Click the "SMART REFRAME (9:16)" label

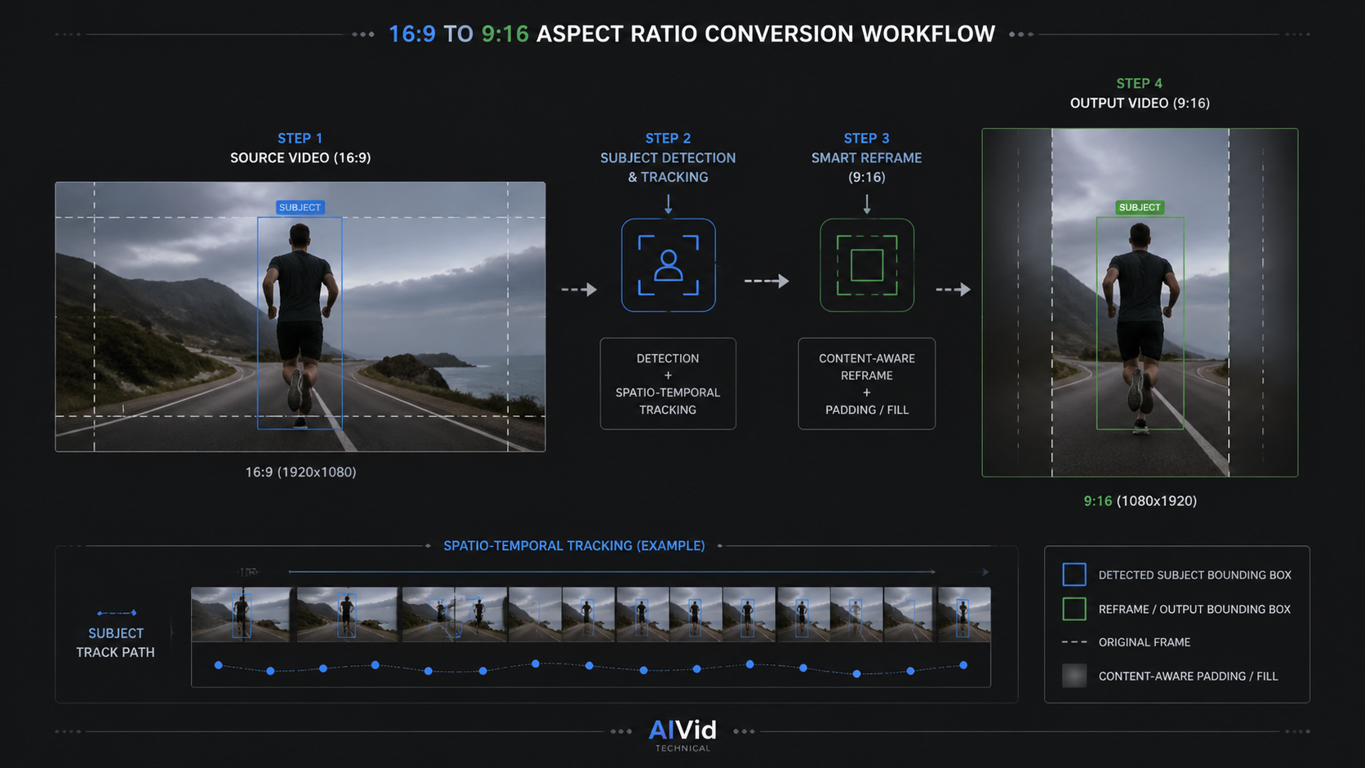[x=866, y=167]
